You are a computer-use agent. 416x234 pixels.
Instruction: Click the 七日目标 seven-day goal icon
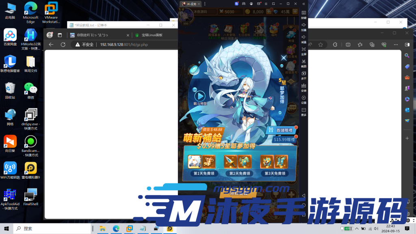(243, 28)
